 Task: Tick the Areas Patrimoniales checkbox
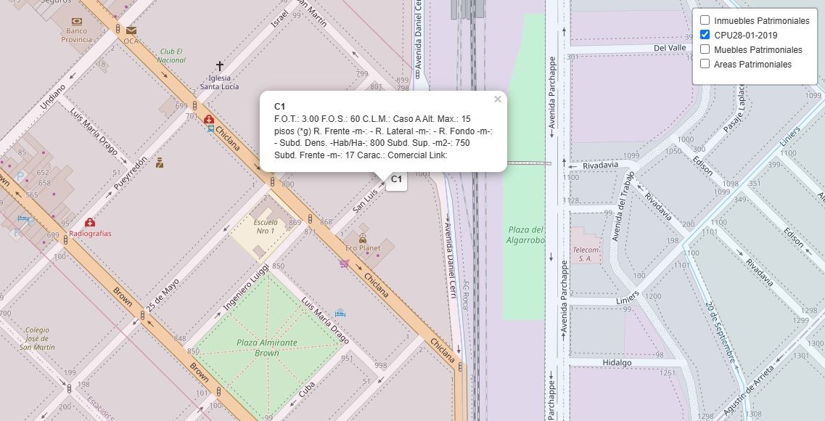(705, 64)
